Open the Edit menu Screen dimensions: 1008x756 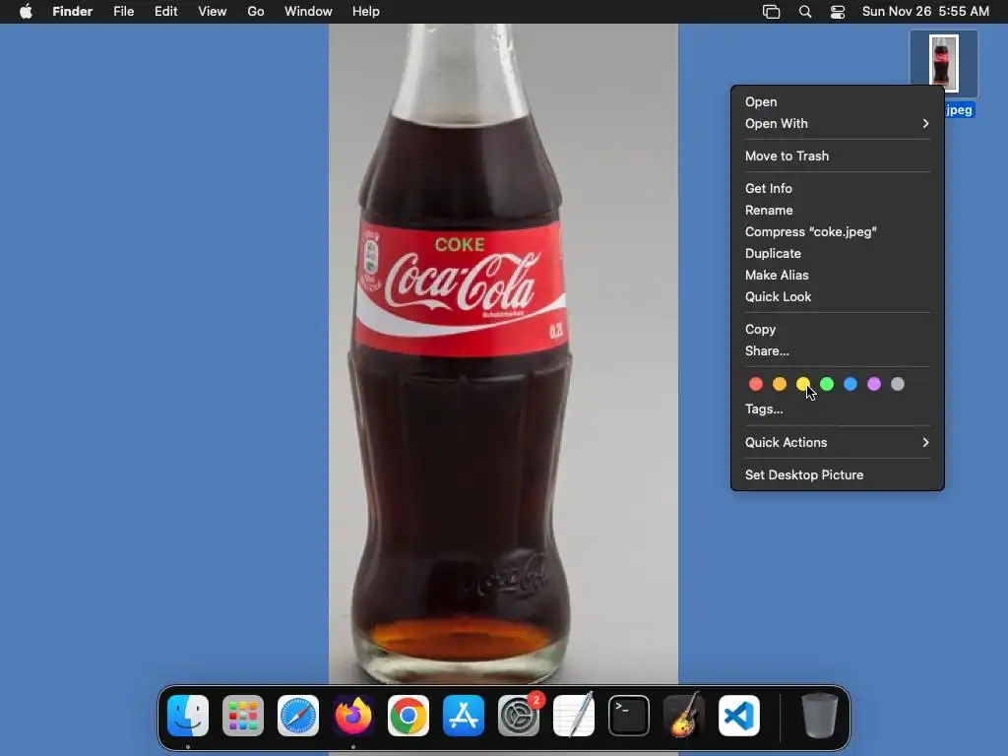[165, 12]
